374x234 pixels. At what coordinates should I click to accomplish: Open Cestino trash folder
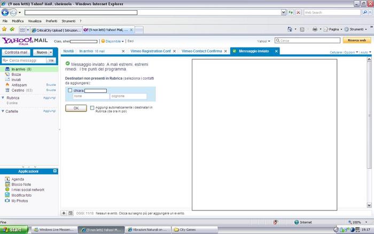coord(19,90)
